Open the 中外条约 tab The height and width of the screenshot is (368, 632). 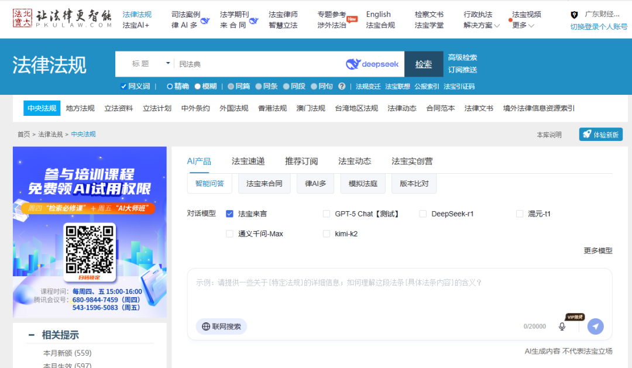click(195, 108)
